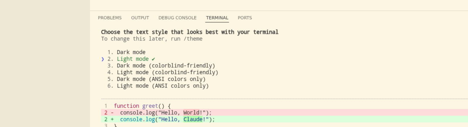Pick Light mode (colorblind-friendly) option
The width and height of the screenshot is (468, 127).
[167, 72]
